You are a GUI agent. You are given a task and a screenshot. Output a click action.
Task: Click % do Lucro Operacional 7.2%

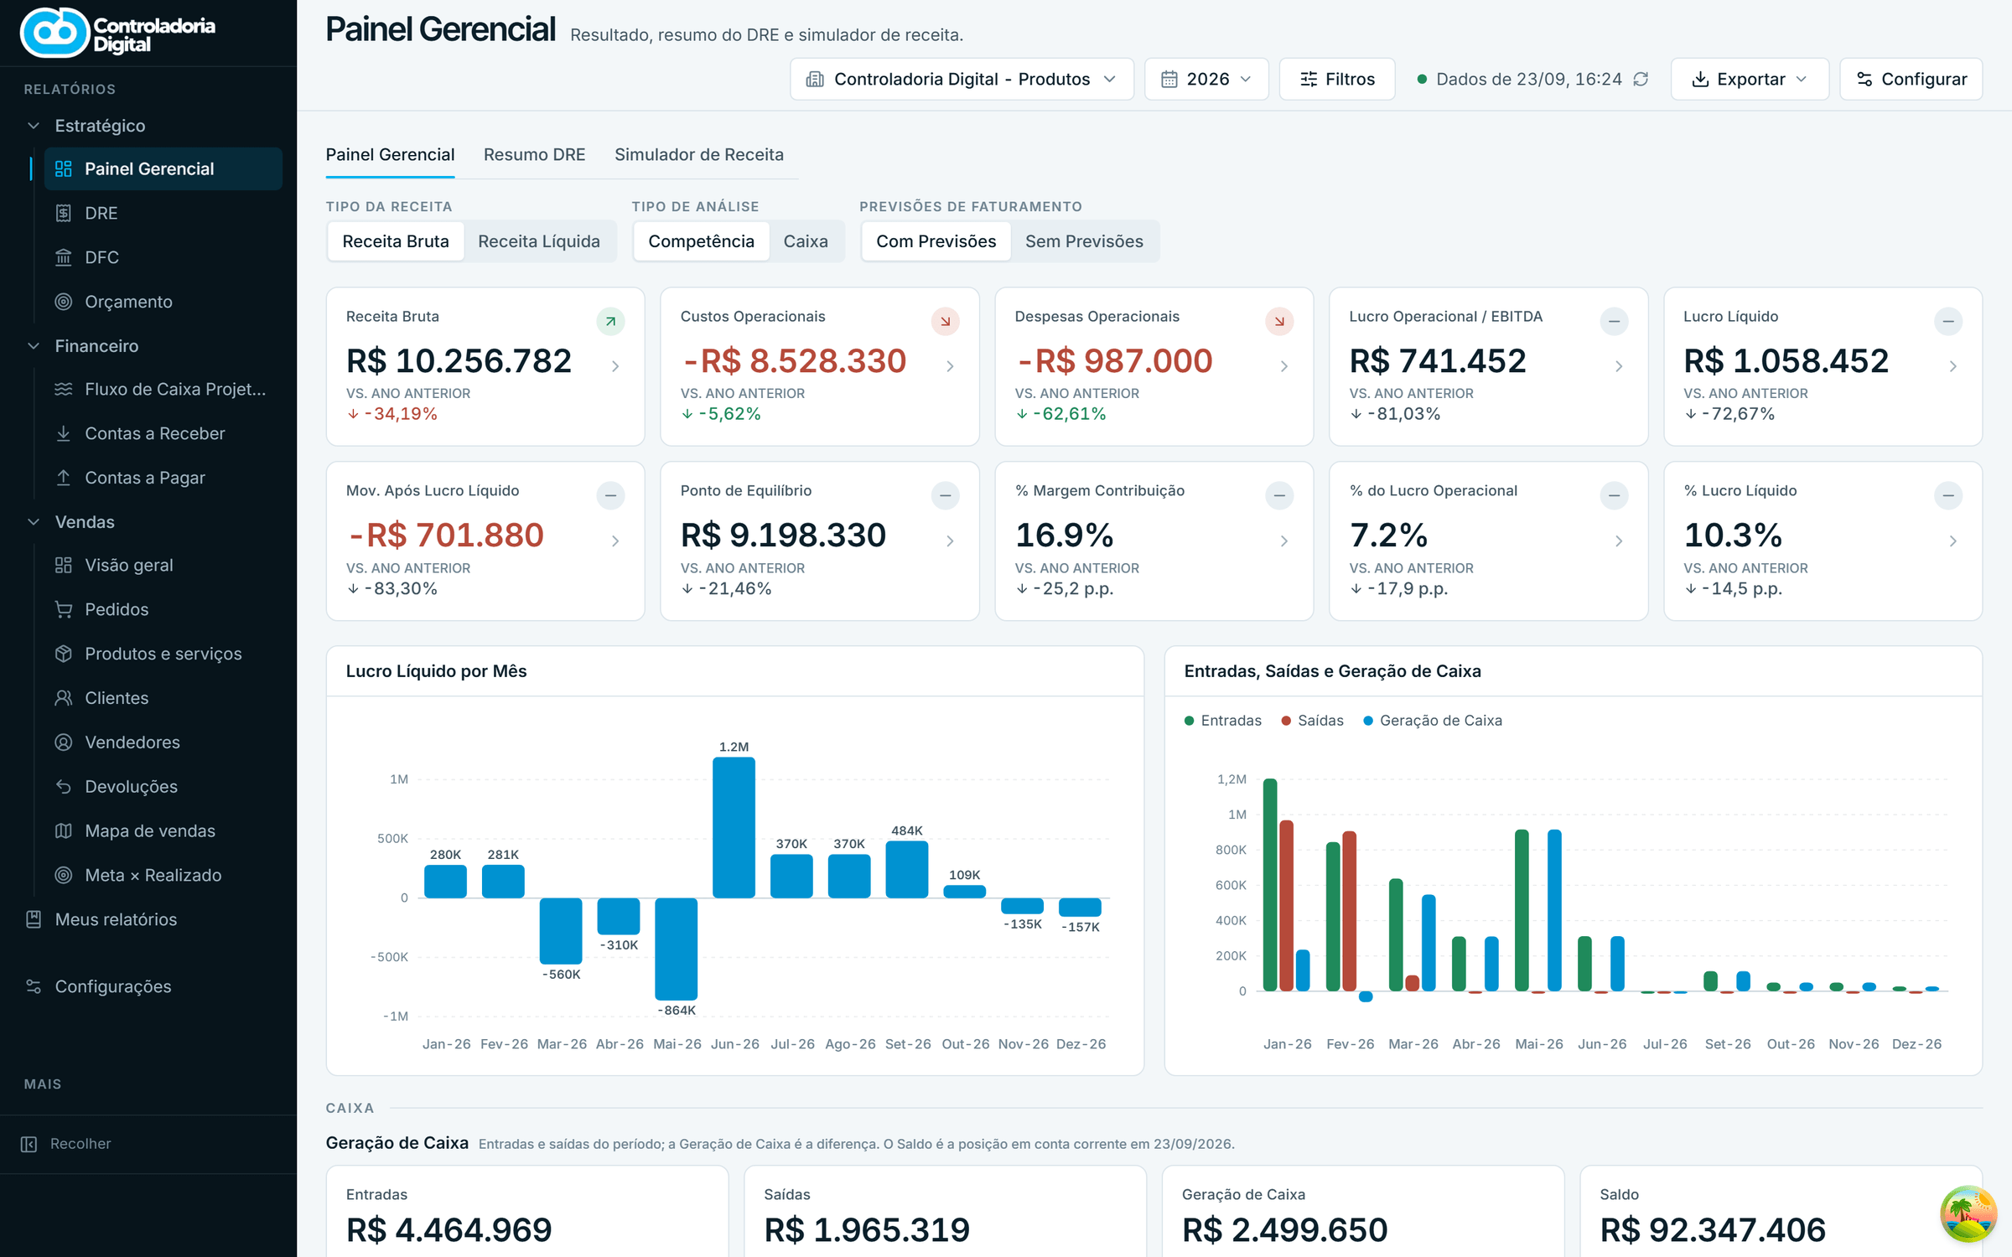coord(1388,535)
